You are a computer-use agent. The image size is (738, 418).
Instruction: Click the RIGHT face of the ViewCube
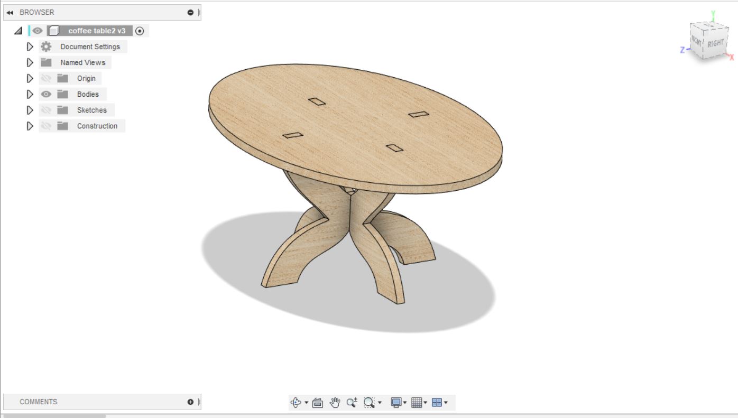pyautogui.click(x=715, y=43)
